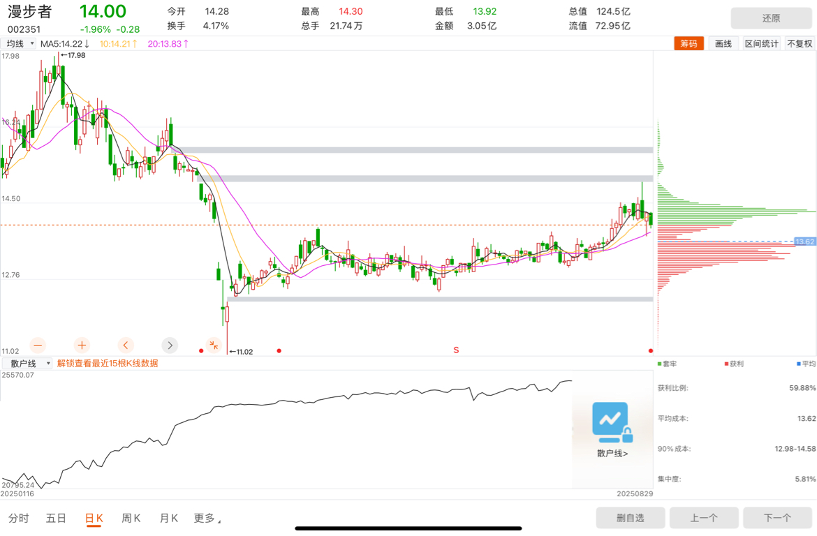Click 删自选 to remove from watchlist
Screen dimensions: 817x536
click(x=631, y=518)
